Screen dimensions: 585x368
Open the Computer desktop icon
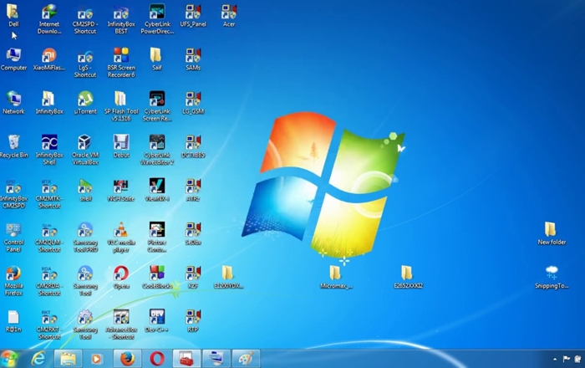[13, 59]
